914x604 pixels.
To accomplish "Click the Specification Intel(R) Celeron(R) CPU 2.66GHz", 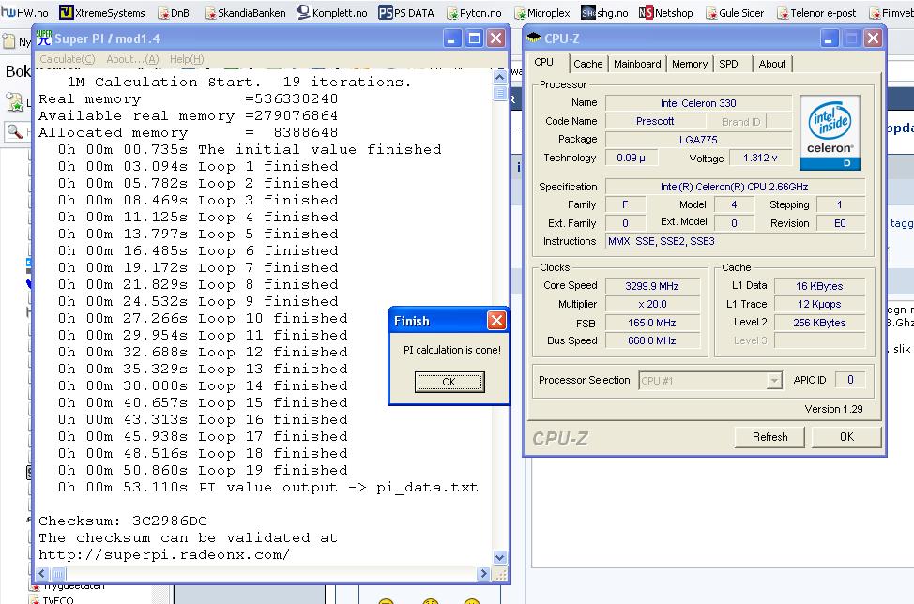I will click(735, 187).
